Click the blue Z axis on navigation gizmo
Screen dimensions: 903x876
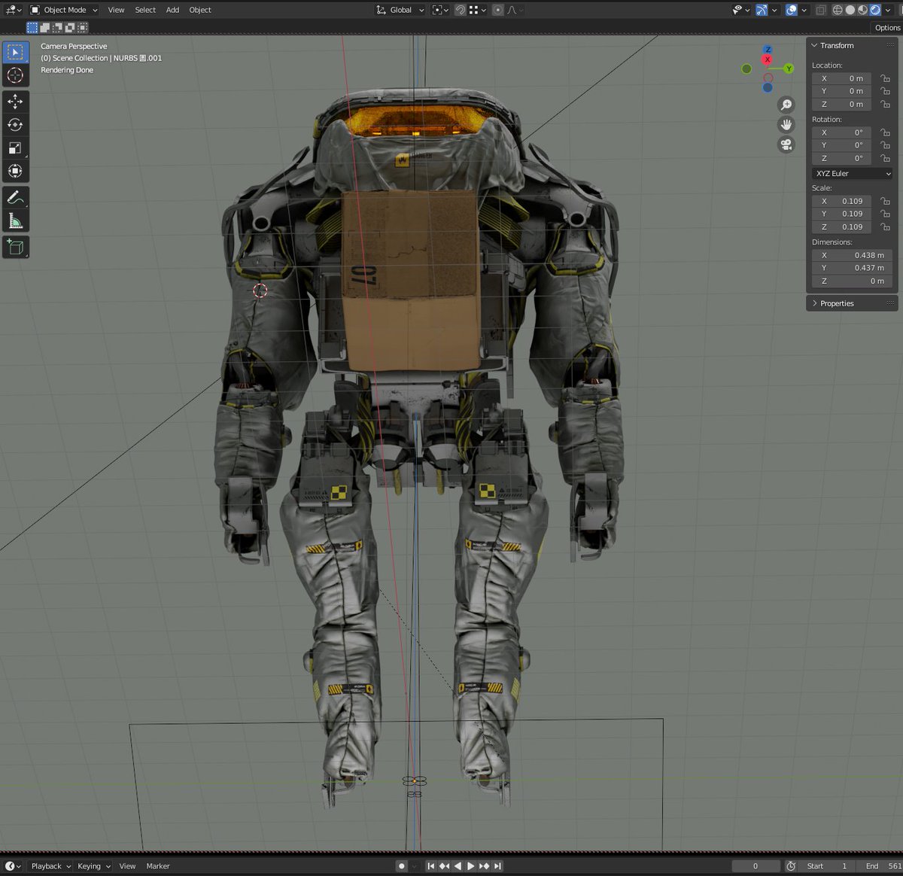coord(768,50)
